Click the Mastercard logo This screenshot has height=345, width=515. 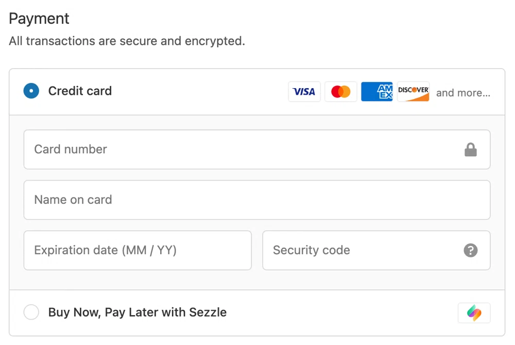coord(340,92)
